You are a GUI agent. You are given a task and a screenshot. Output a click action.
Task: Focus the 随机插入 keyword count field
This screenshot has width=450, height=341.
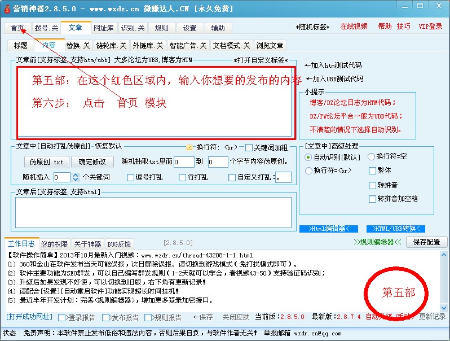pos(61,177)
